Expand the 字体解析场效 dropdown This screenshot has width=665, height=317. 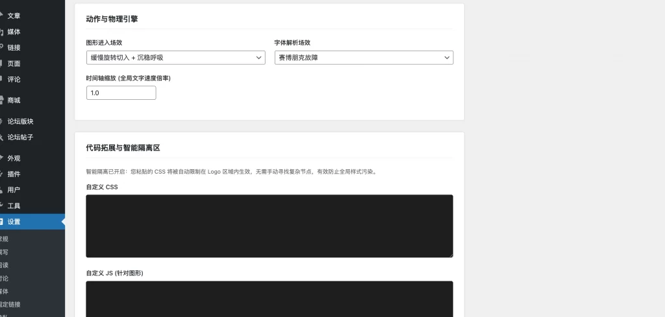364,58
